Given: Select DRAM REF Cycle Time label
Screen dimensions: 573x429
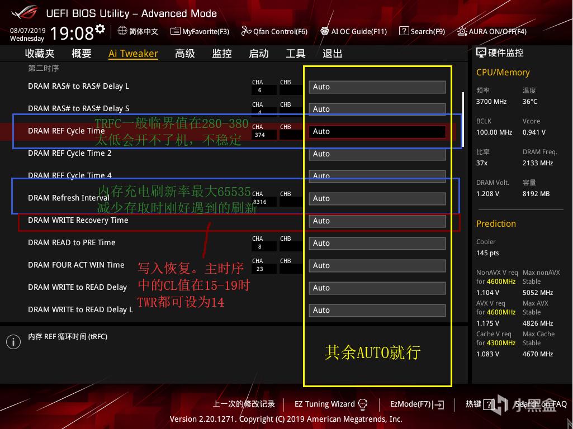Looking at the screenshot, I should click(67, 131).
